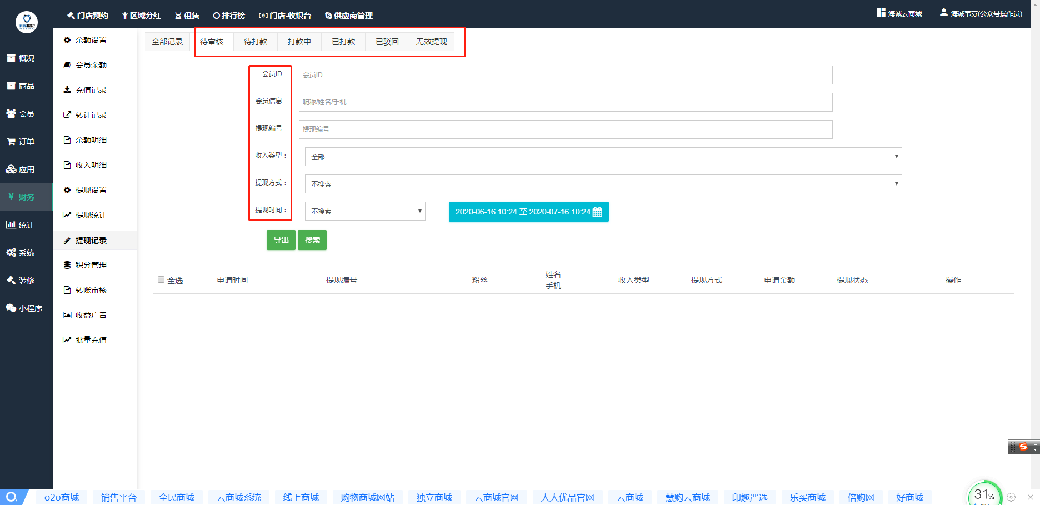Viewport: 1040px width, 505px height.
Task: Click 收益广告 image icon
Action: point(67,315)
